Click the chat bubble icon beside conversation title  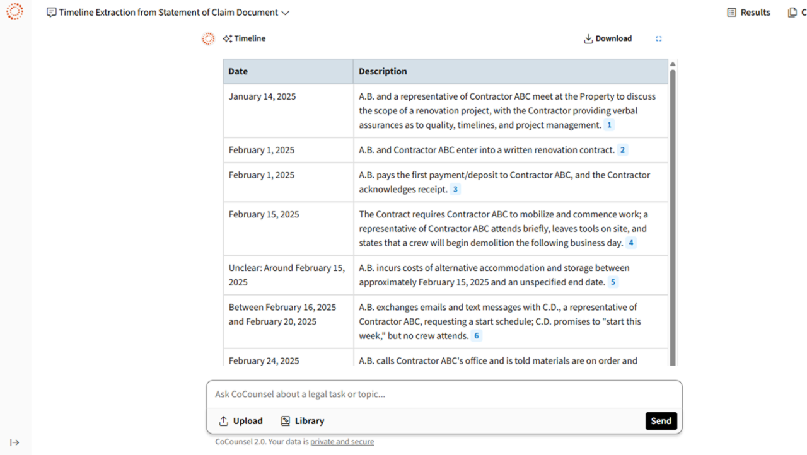pos(52,13)
